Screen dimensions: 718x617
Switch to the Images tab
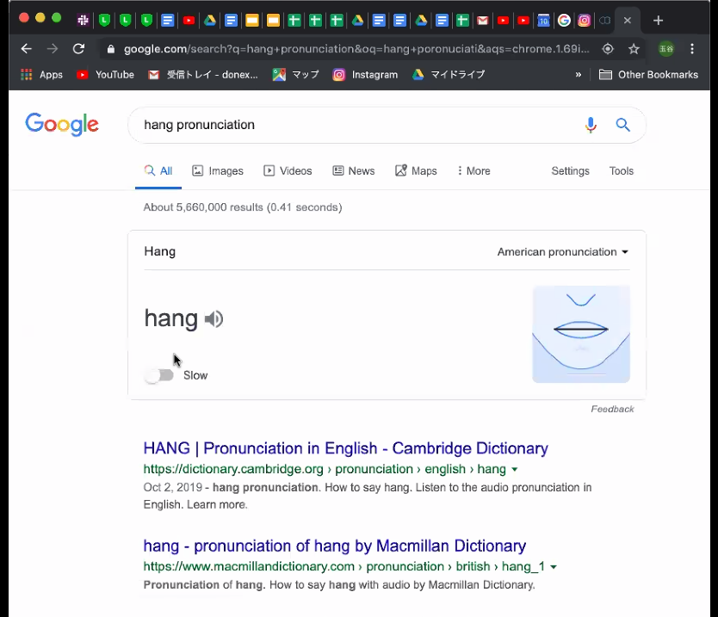pyautogui.click(x=218, y=171)
